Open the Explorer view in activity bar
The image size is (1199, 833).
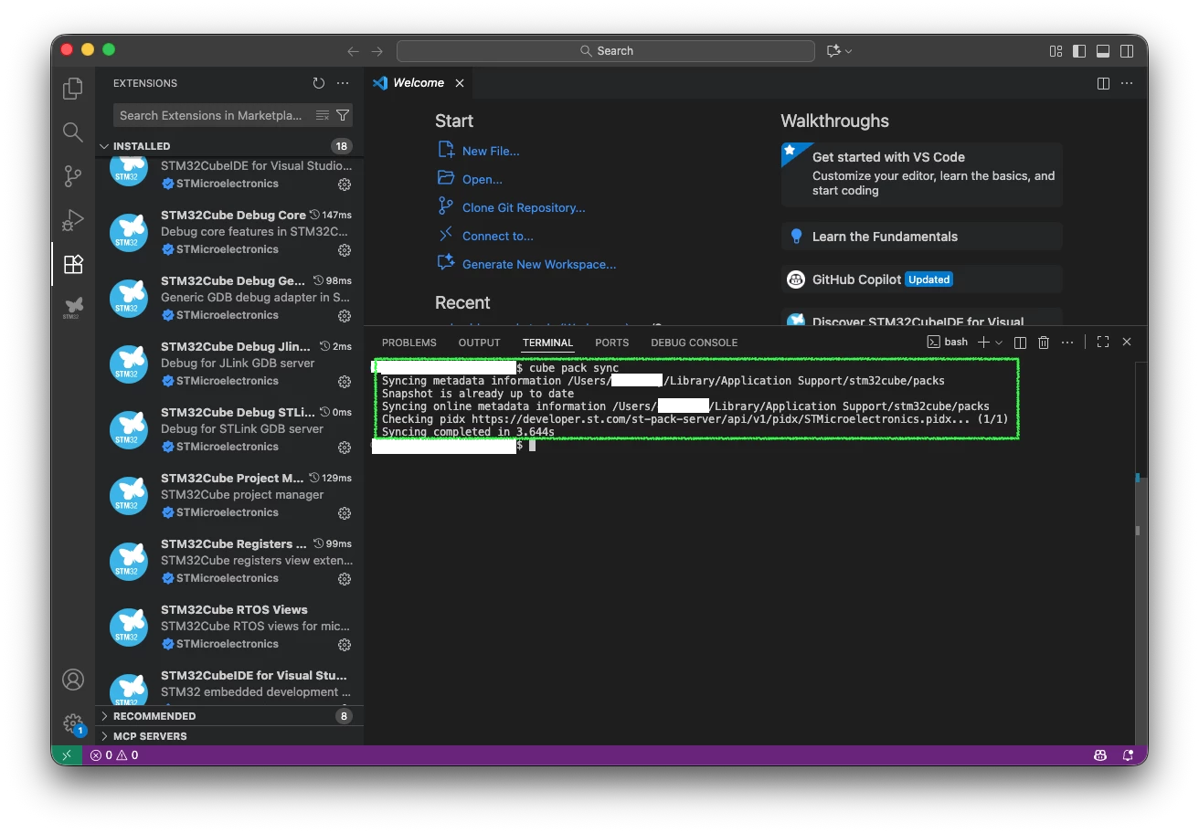pos(73,89)
